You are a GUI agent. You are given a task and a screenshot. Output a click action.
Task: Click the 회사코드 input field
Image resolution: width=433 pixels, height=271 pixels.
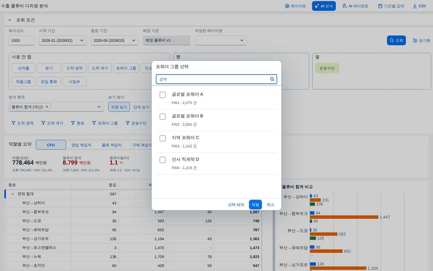(x=22, y=40)
